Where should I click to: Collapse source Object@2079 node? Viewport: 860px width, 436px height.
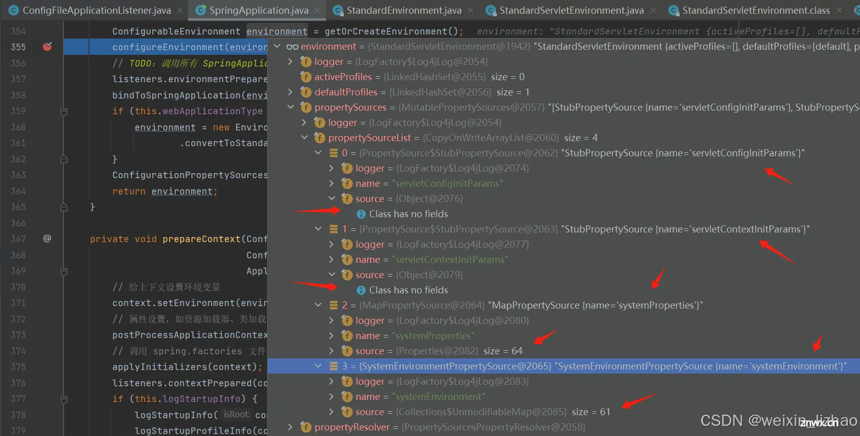(x=332, y=275)
